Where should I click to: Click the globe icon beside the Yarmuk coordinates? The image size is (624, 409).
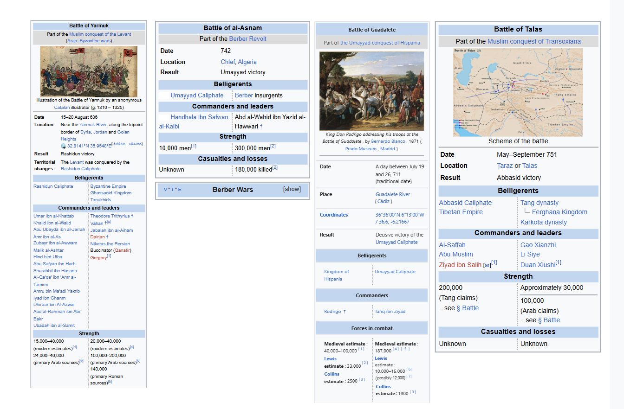[x=64, y=146]
